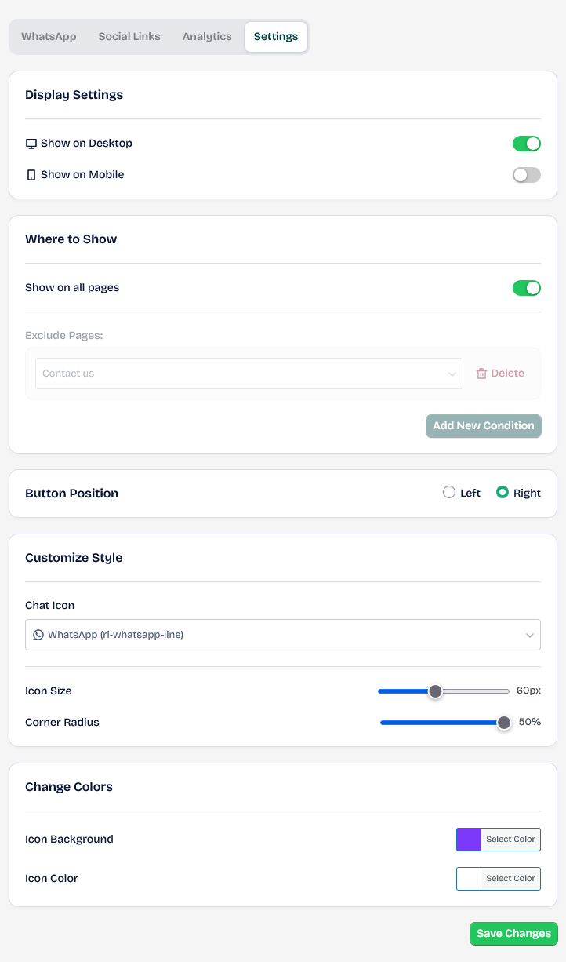Click the trash icon beside Delete

481,374
